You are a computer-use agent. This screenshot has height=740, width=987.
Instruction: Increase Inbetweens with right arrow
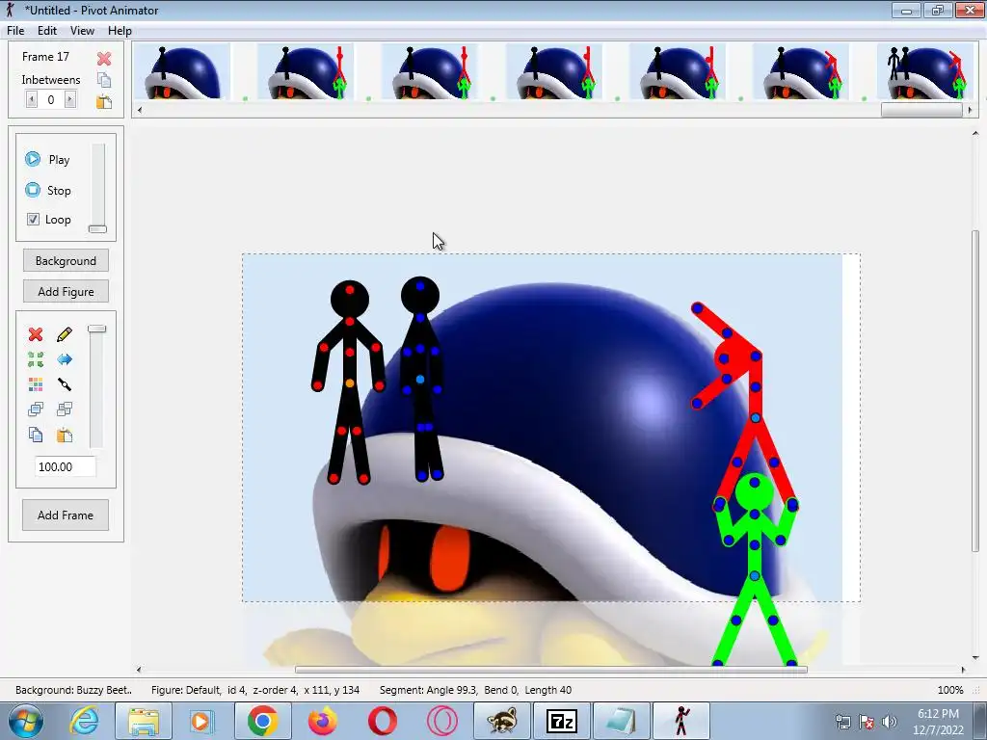pyautogui.click(x=70, y=99)
